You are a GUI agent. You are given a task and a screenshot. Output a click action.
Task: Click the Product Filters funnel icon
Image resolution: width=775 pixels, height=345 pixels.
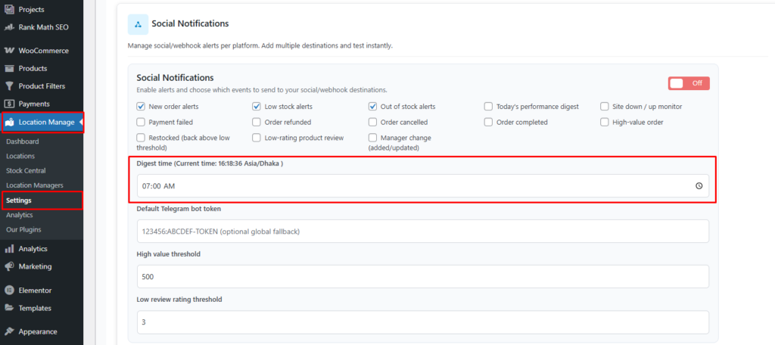pyautogui.click(x=9, y=86)
